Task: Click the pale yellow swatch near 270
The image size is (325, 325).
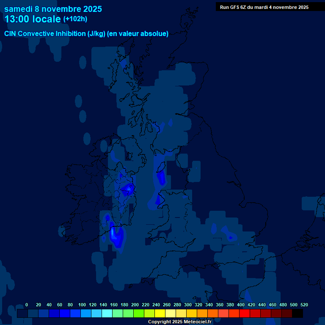Action: 171,314
